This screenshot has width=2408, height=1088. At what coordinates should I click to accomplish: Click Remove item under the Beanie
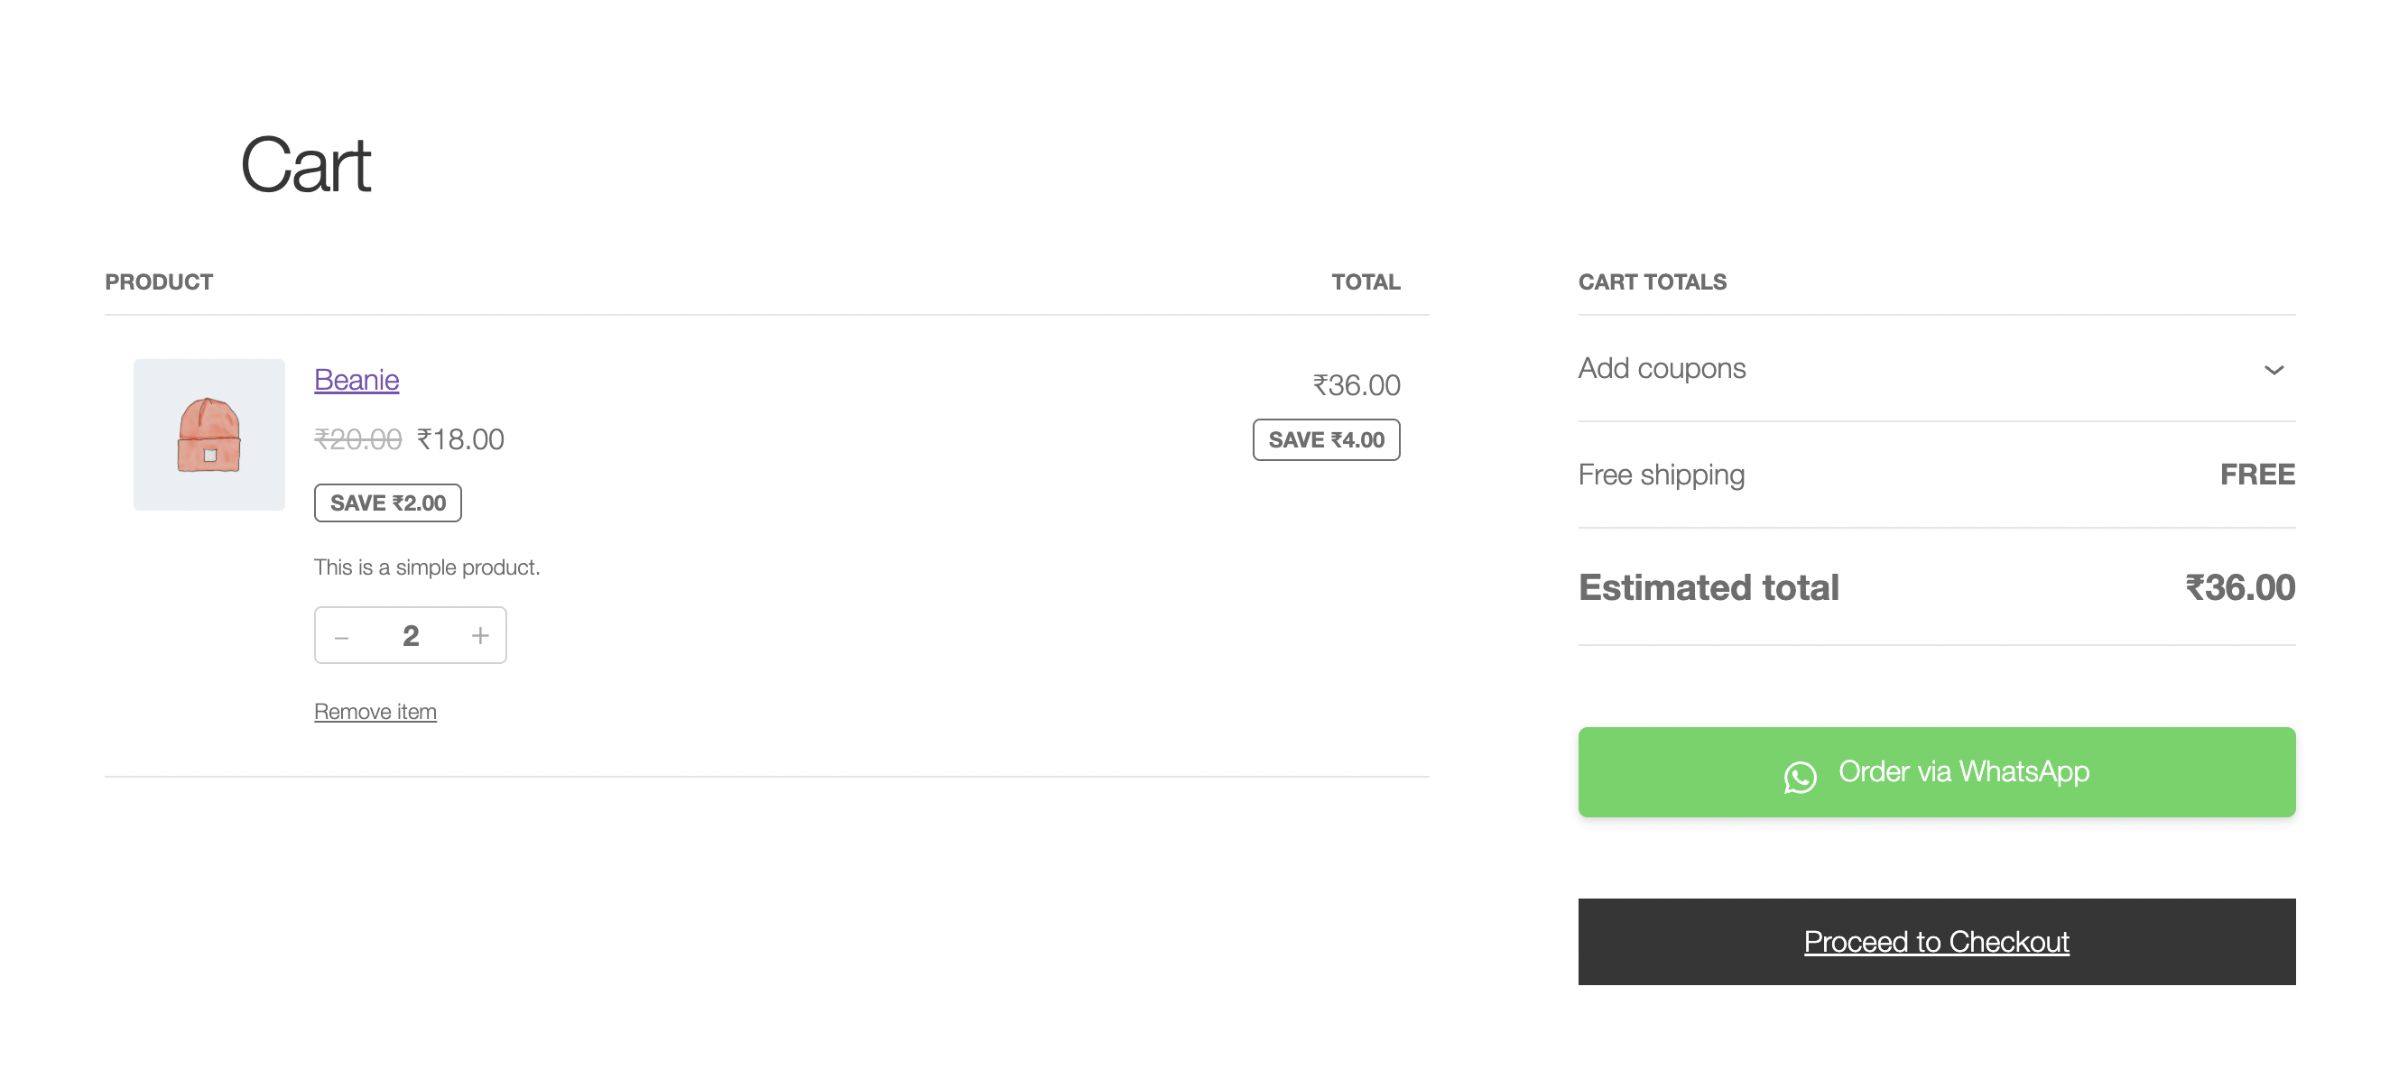coord(375,711)
